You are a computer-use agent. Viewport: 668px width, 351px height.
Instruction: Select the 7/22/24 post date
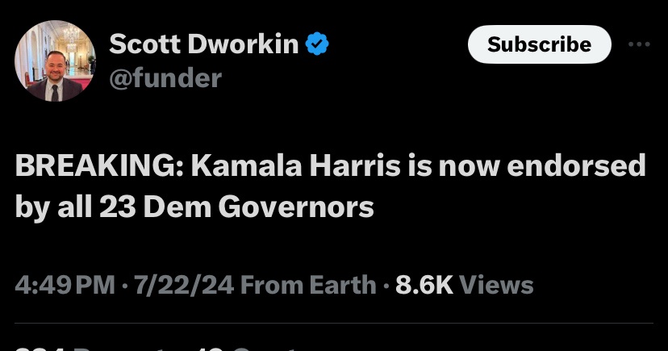pyautogui.click(x=184, y=285)
